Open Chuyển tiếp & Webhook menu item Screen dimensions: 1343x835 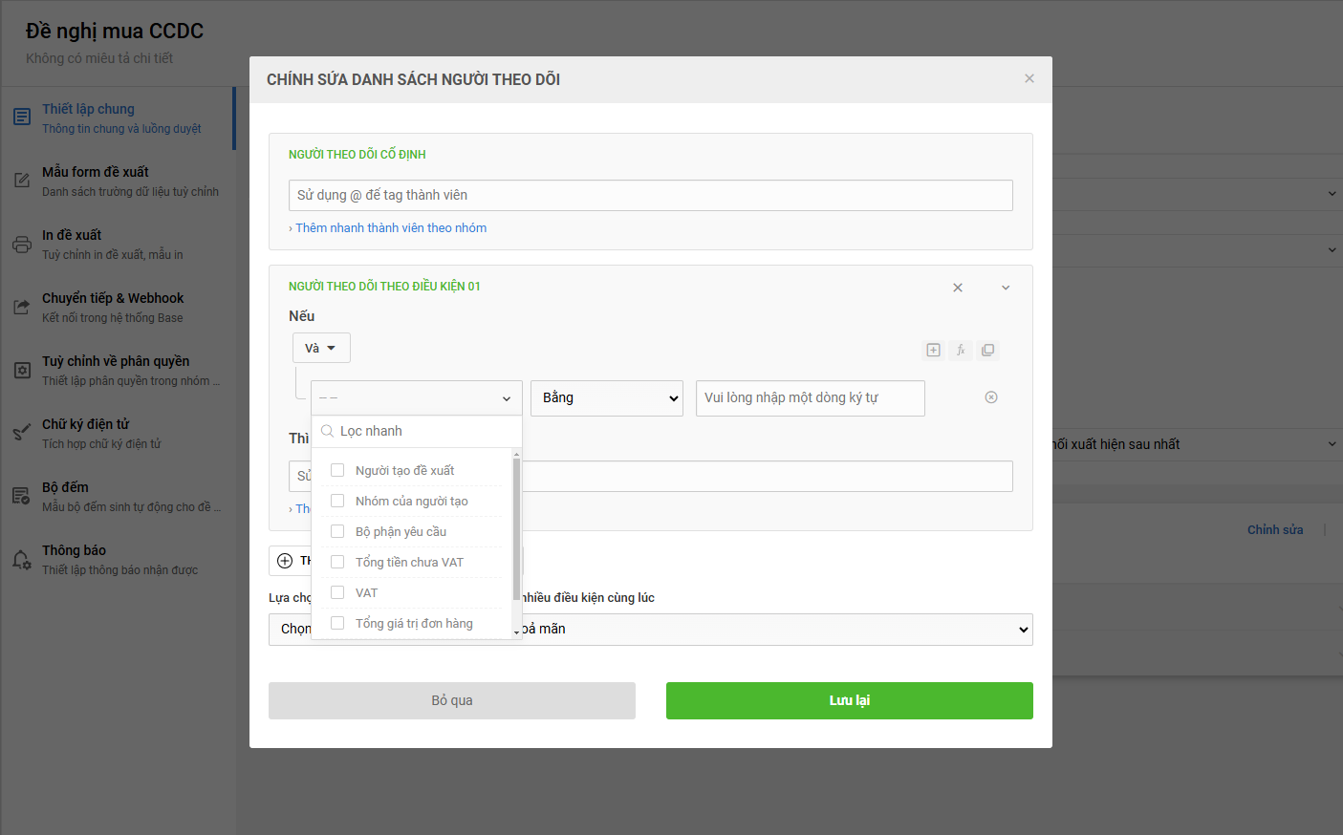pos(118,308)
